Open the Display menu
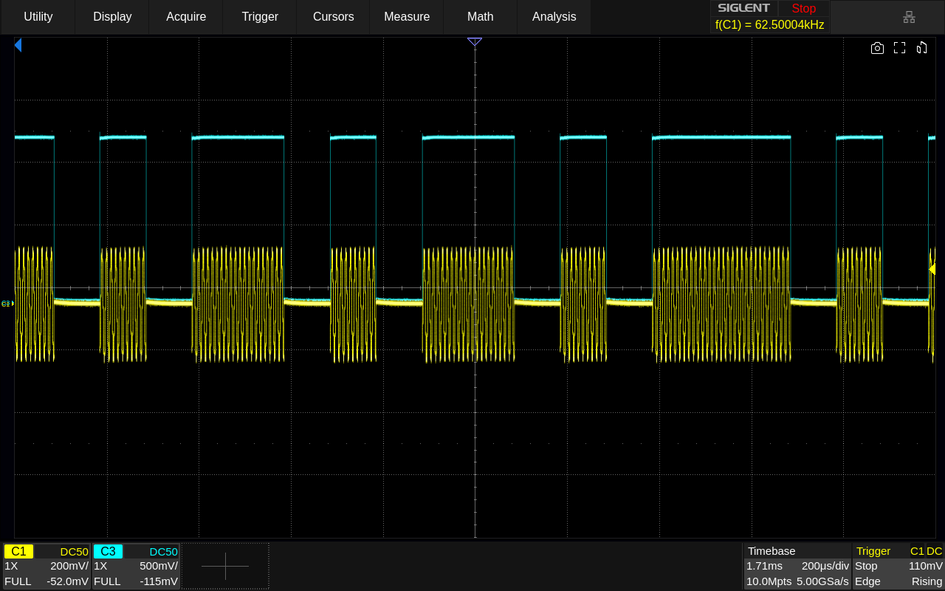Viewport: 945px width, 591px height. coord(112,16)
